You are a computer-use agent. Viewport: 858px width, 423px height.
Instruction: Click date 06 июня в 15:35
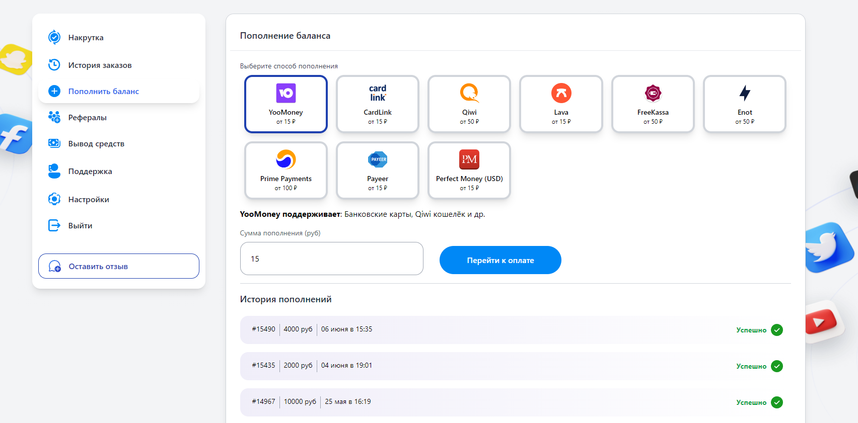(346, 329)
